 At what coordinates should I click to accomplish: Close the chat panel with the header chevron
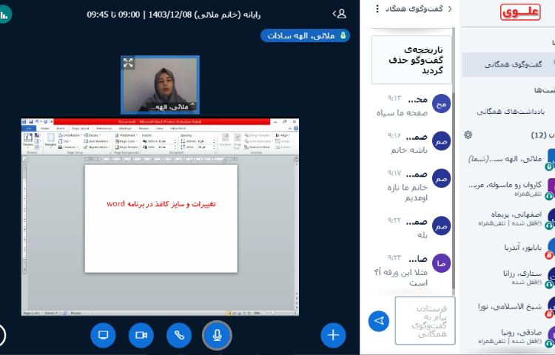click(x=450, y=9)
